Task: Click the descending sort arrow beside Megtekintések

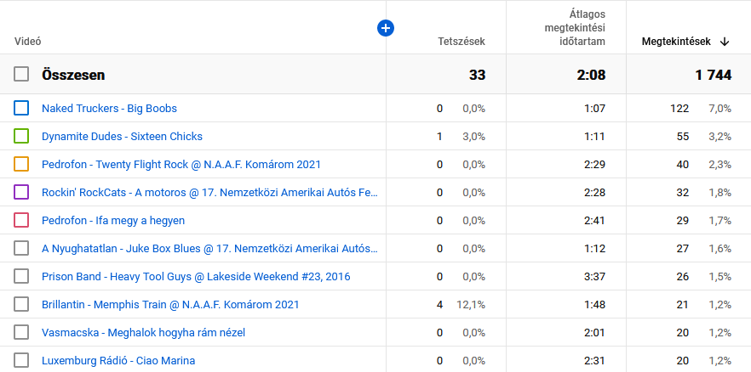Action: (x=725, y=41)
